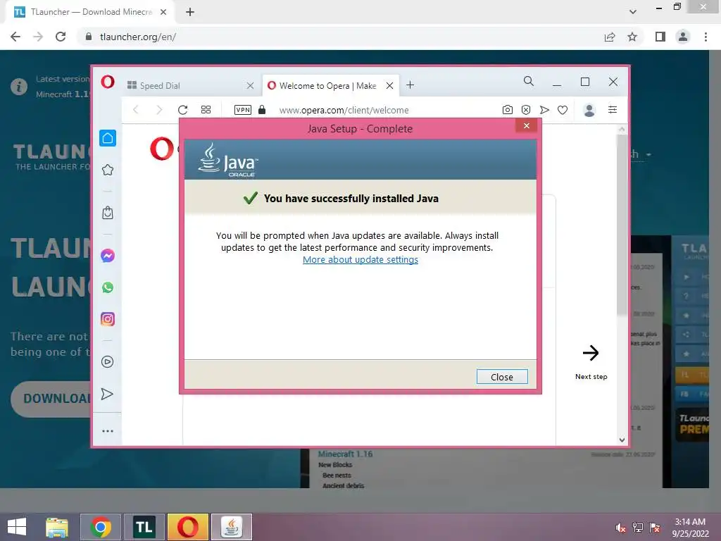The height and width of the screenshot is (541, 721).
Task: Click network tray icon
Action: coord(638,528)
